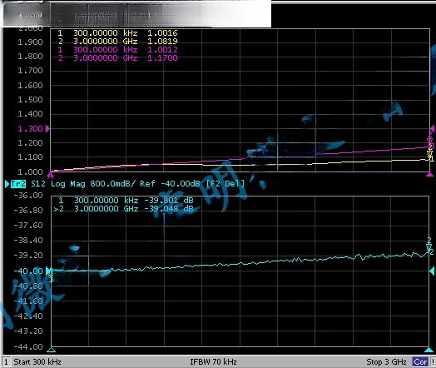Click the S12 measurement parameter
The width and height of the screenshot is (436, 368).
(x=38, y=184)
